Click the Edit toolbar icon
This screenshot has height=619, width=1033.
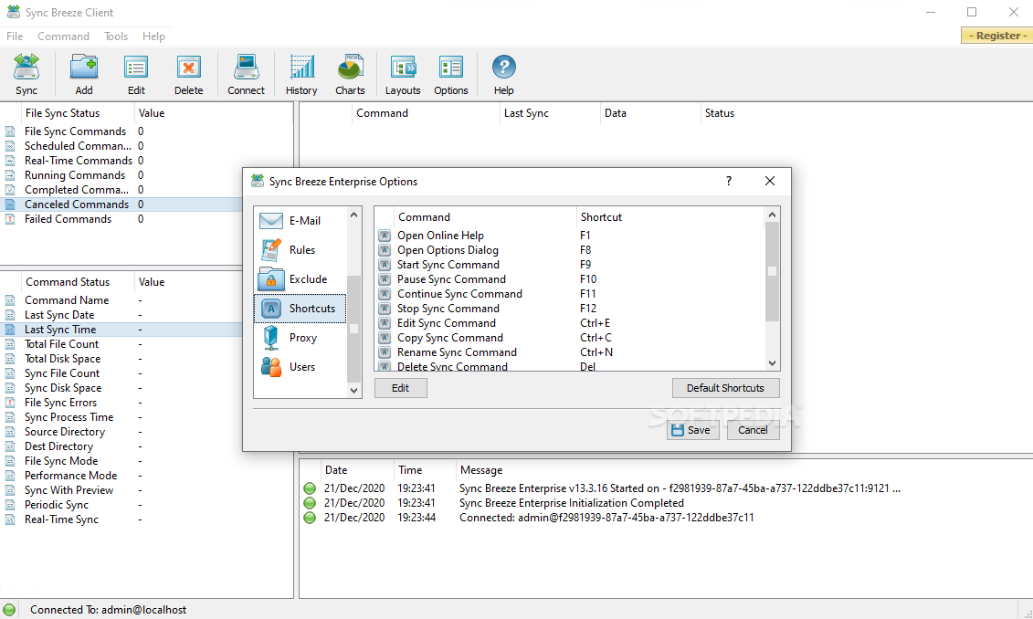click(136, 75)
